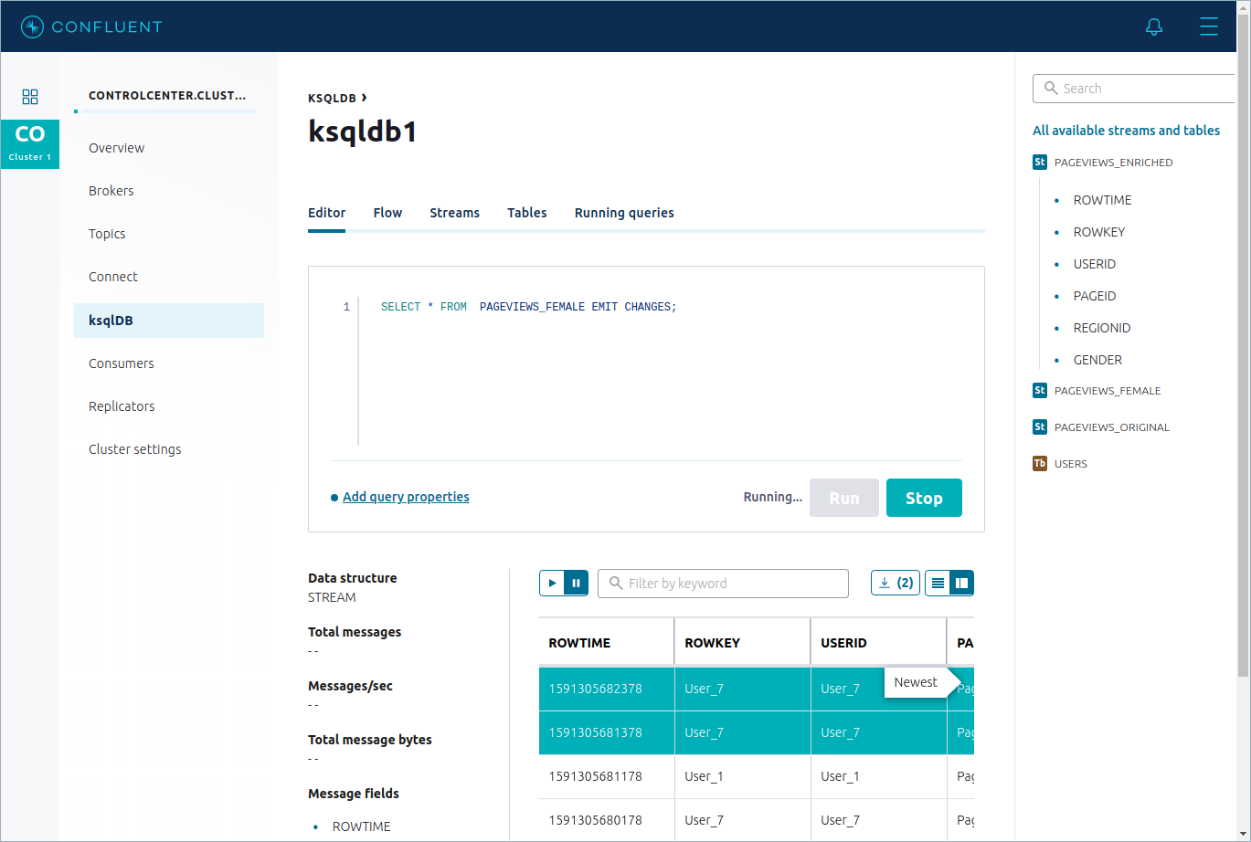Click the Confluent logo icon
This screenshot has height=842, width=1251.
(32, 26)
